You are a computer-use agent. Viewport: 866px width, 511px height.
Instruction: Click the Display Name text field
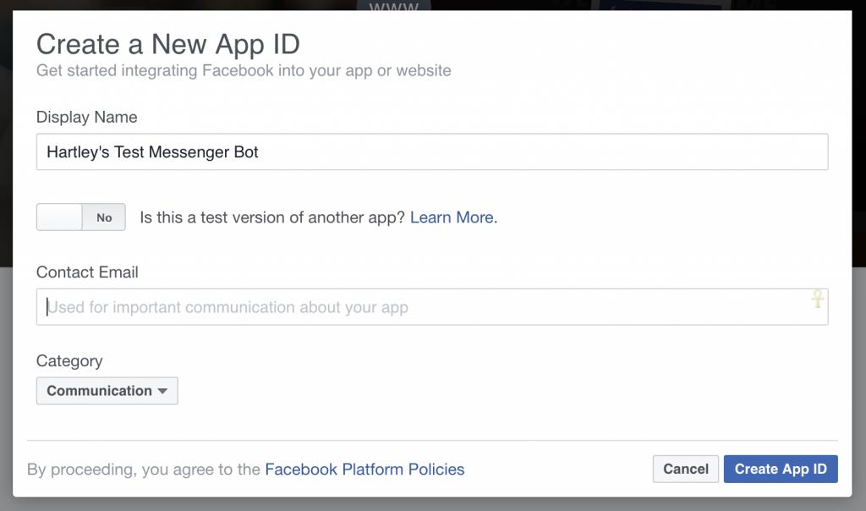pyautogui.click(x=431, y=152)
